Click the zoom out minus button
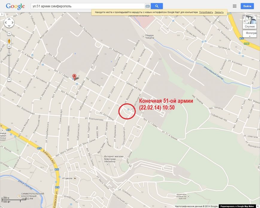Viewport: 260px width, 208px height. [9, 80]
